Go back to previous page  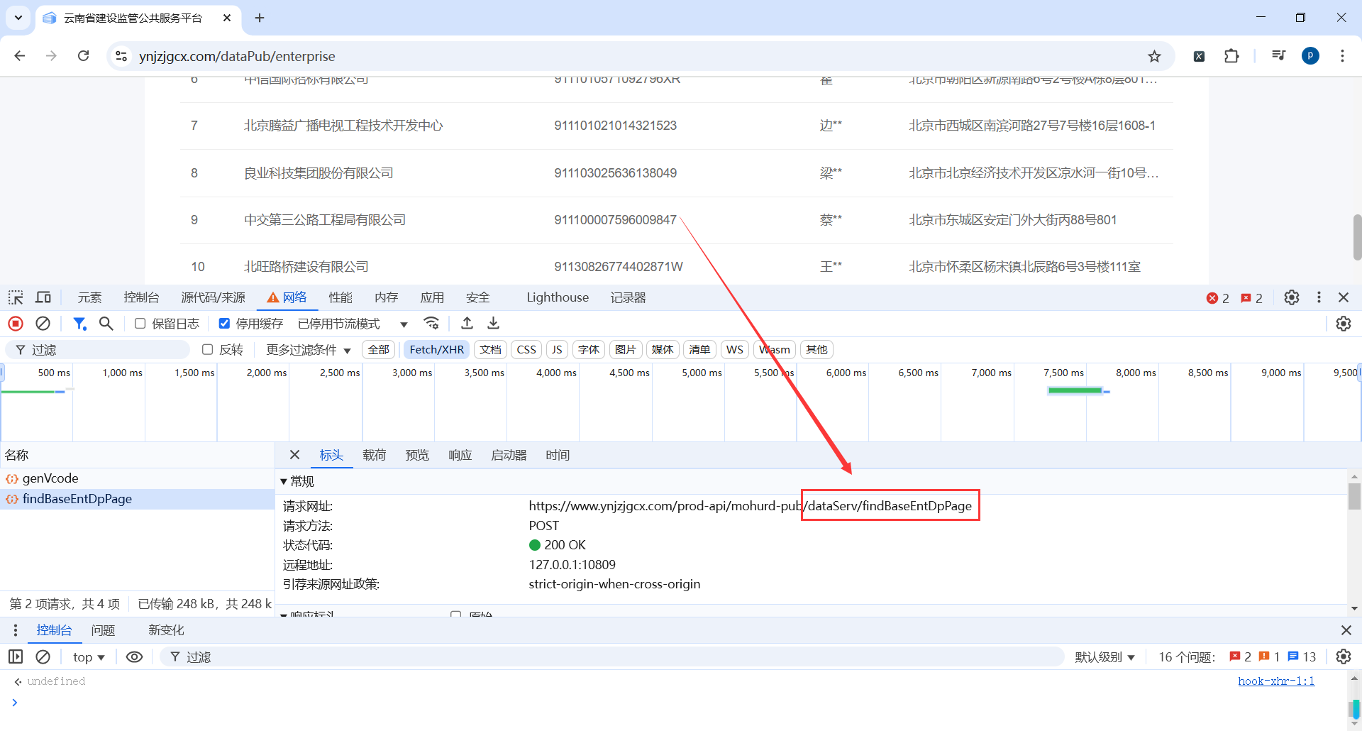point(20,56)
